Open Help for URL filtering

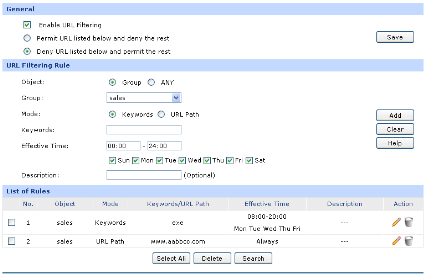[395, 143]
